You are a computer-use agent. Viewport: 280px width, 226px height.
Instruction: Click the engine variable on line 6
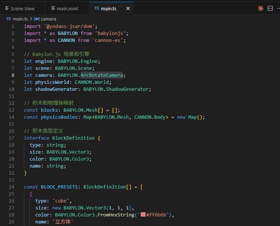(x=44, y=61)
